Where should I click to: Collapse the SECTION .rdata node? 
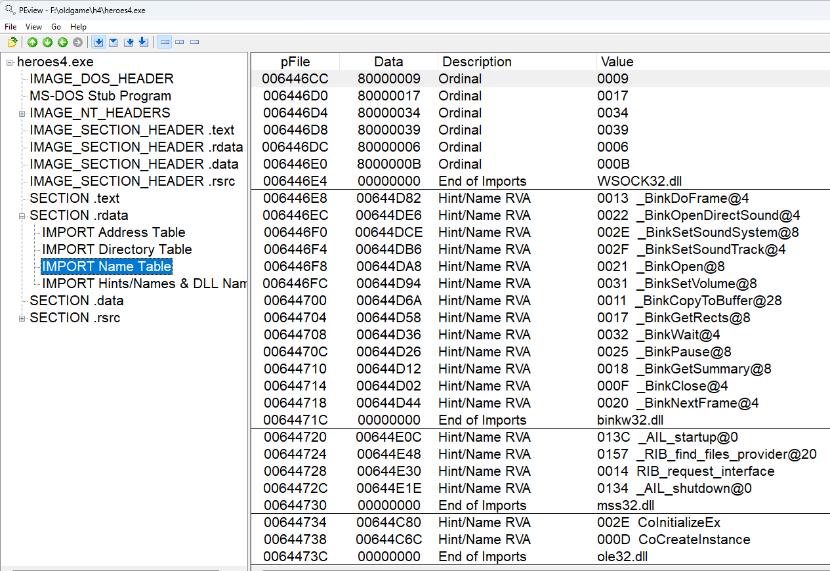[x=22, y=216]
